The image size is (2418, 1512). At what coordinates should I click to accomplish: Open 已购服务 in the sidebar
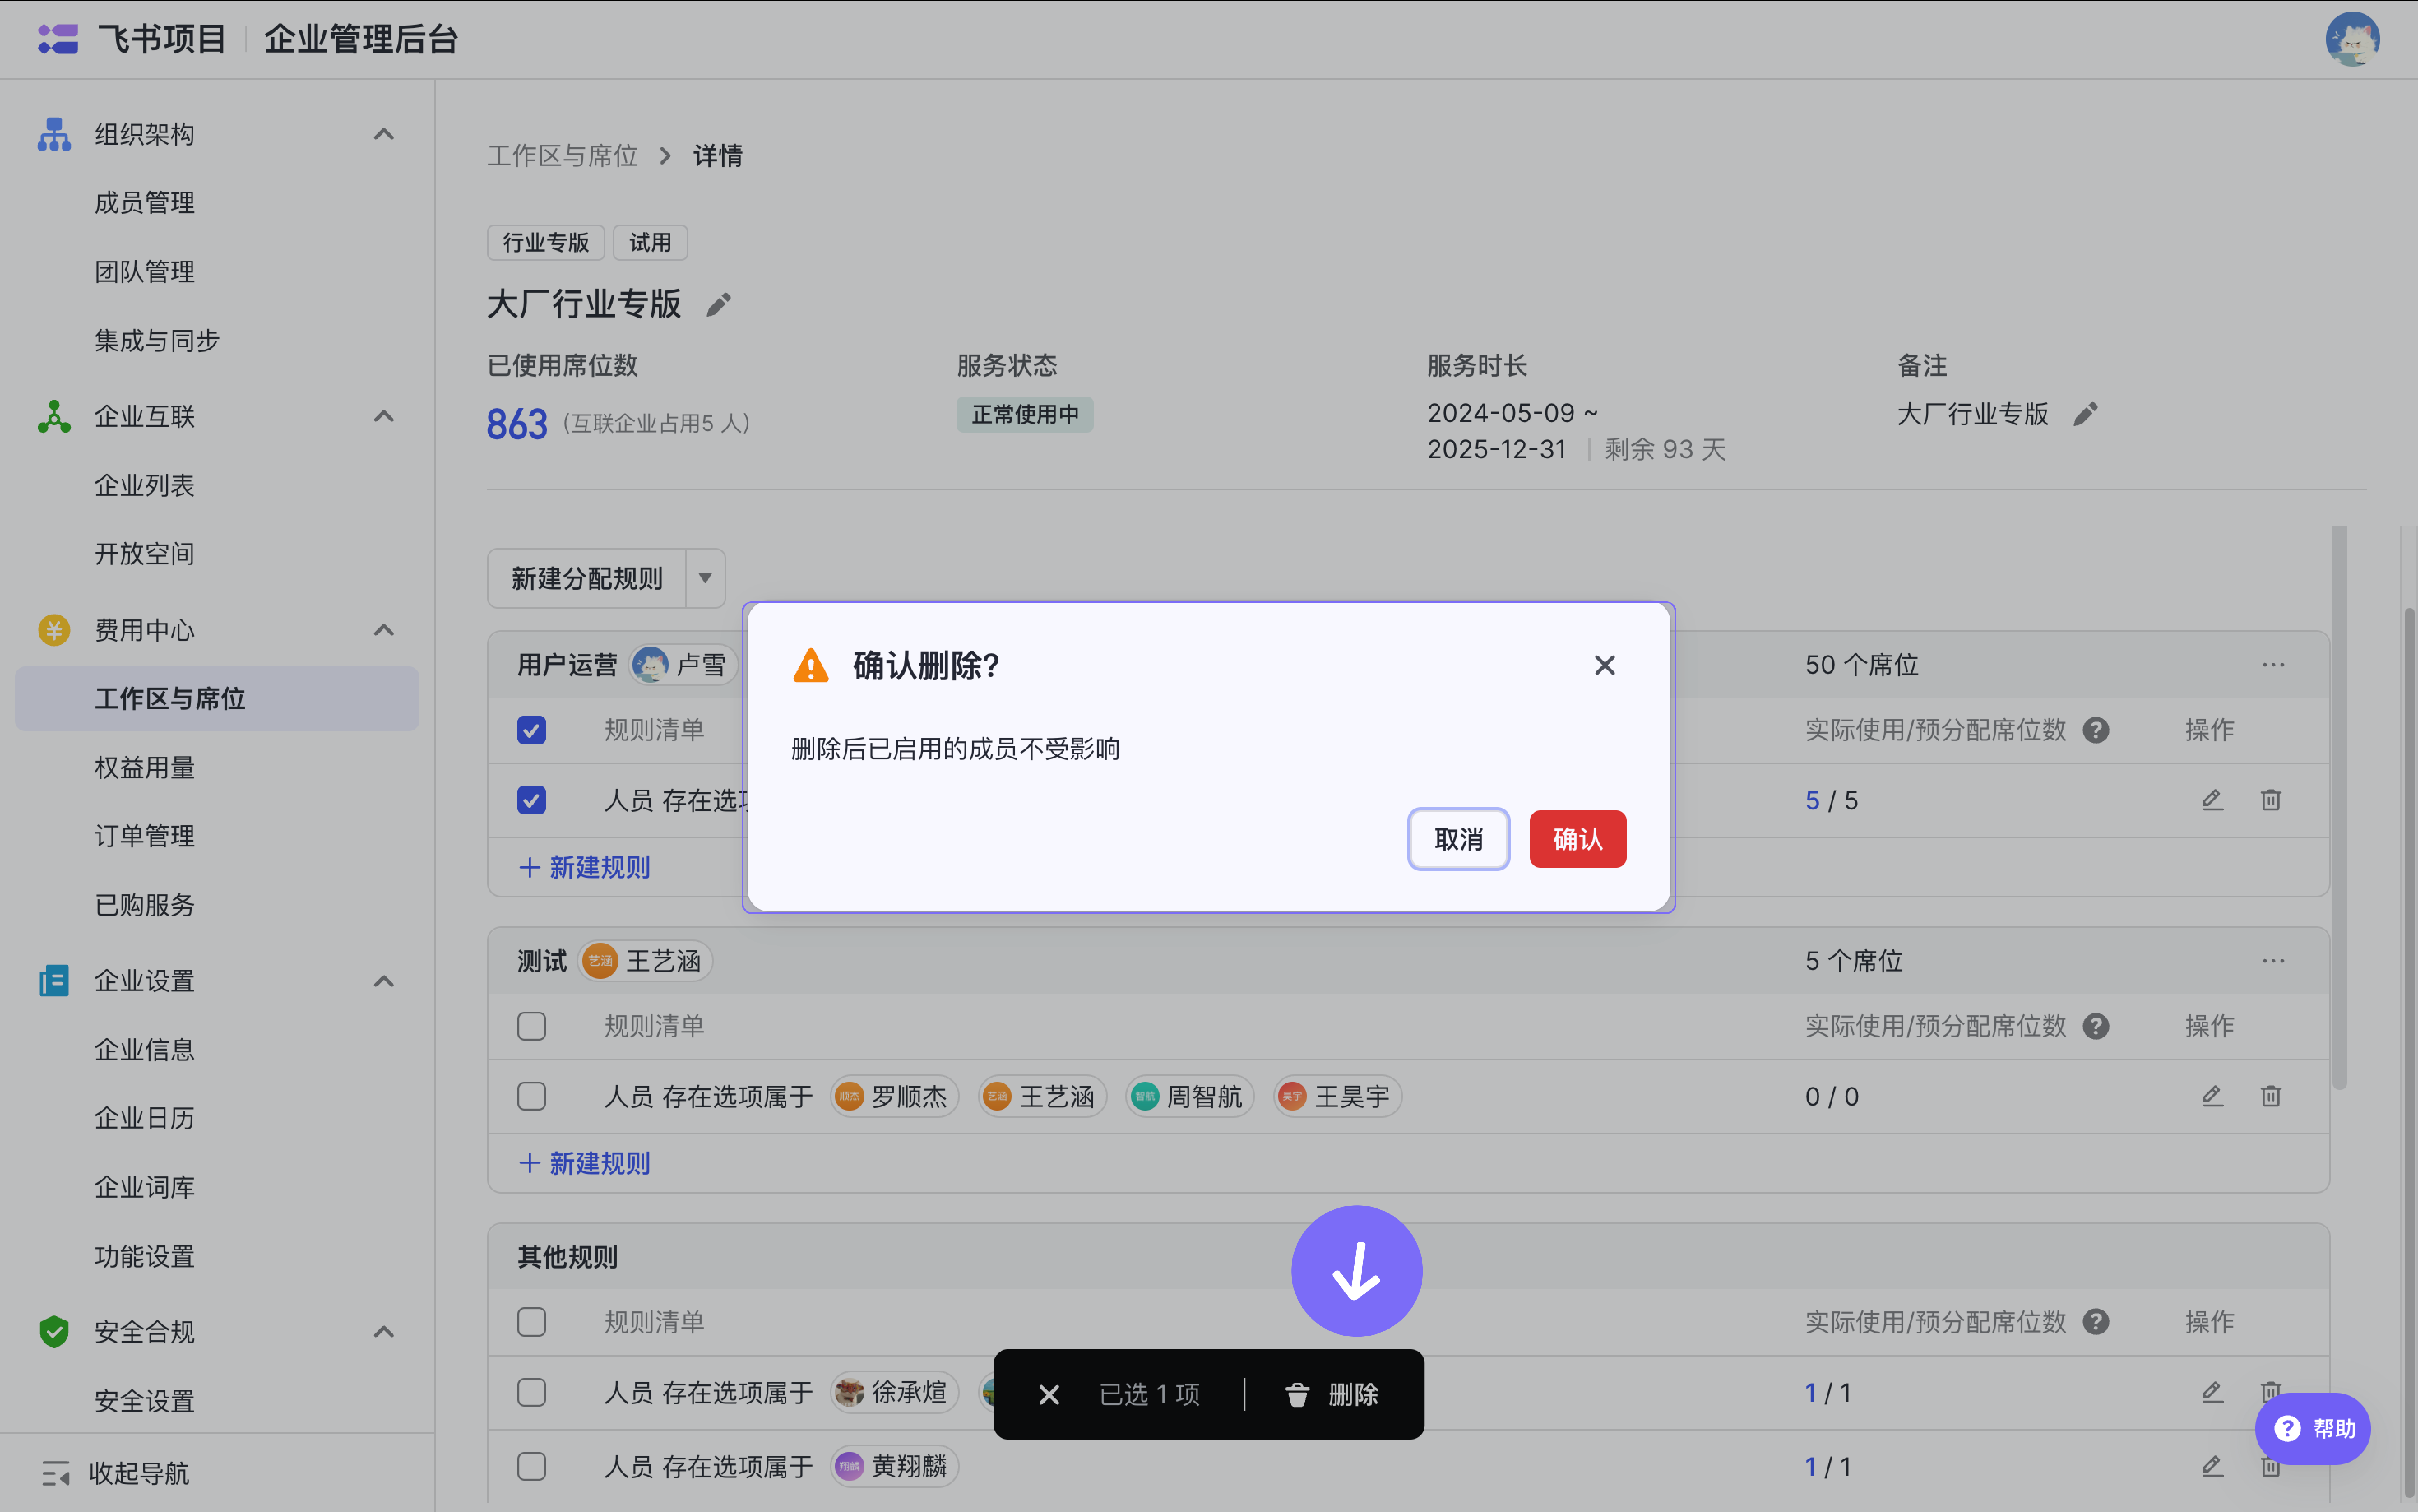click(145, 905)
